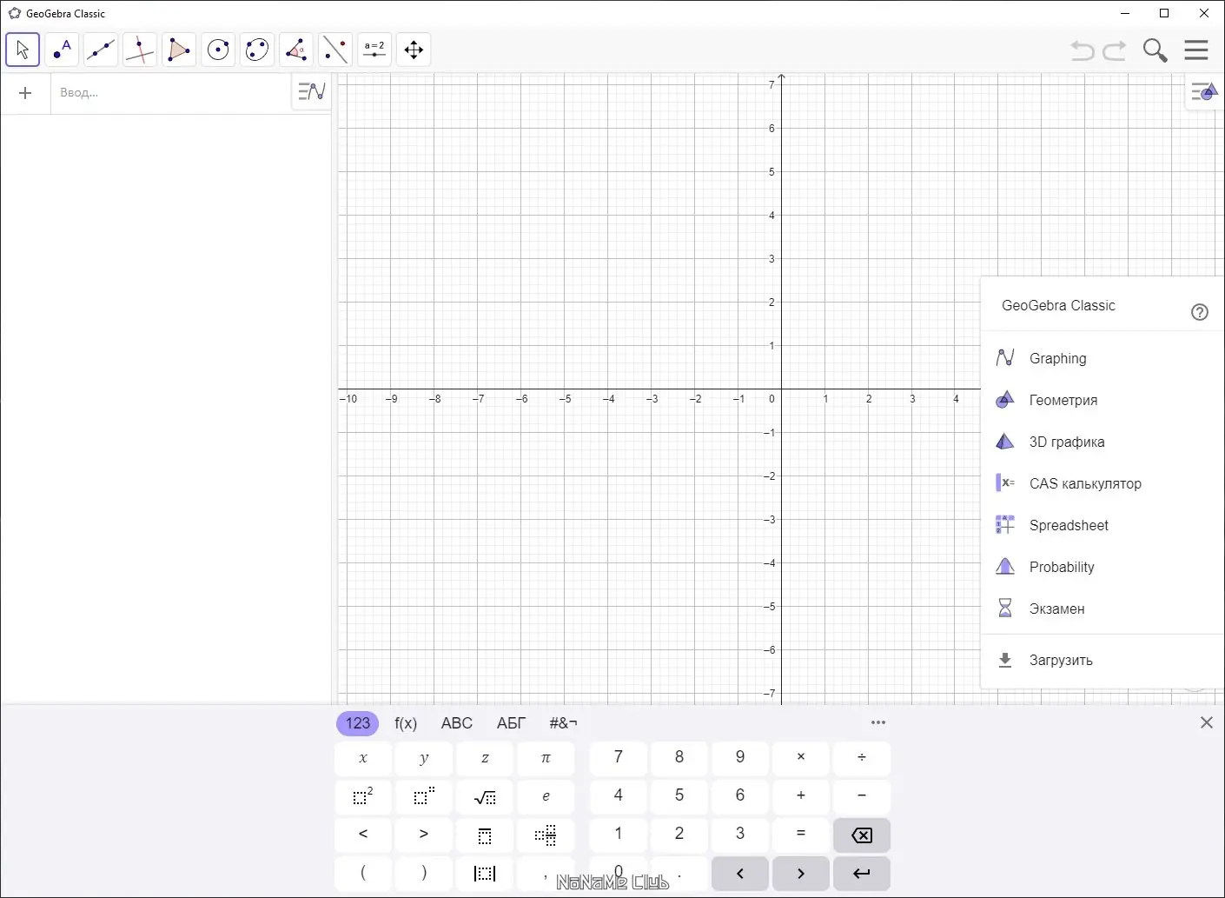The image size is (1225, 898).
Task: Click the Загрузить download link
Action: point(1060,660)
